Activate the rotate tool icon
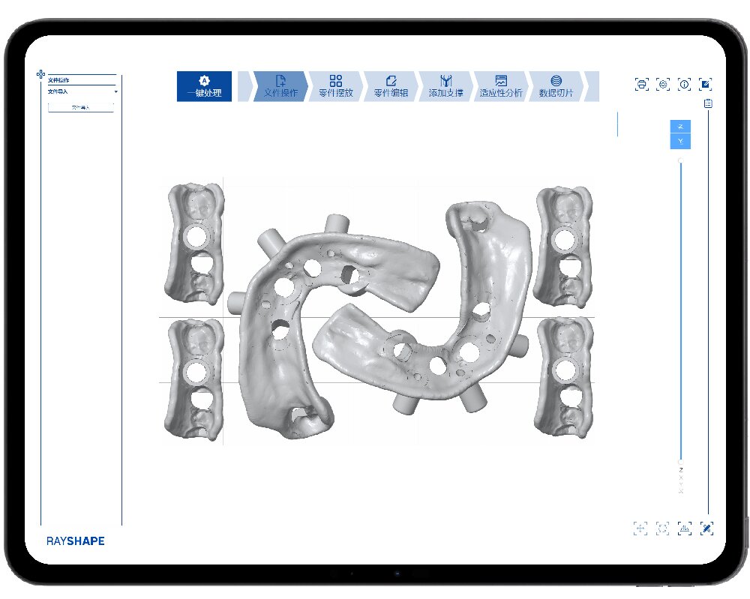 (x=662, y=529)
